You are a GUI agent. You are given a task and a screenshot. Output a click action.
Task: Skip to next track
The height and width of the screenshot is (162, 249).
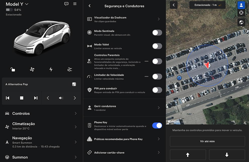coord(36,98)
